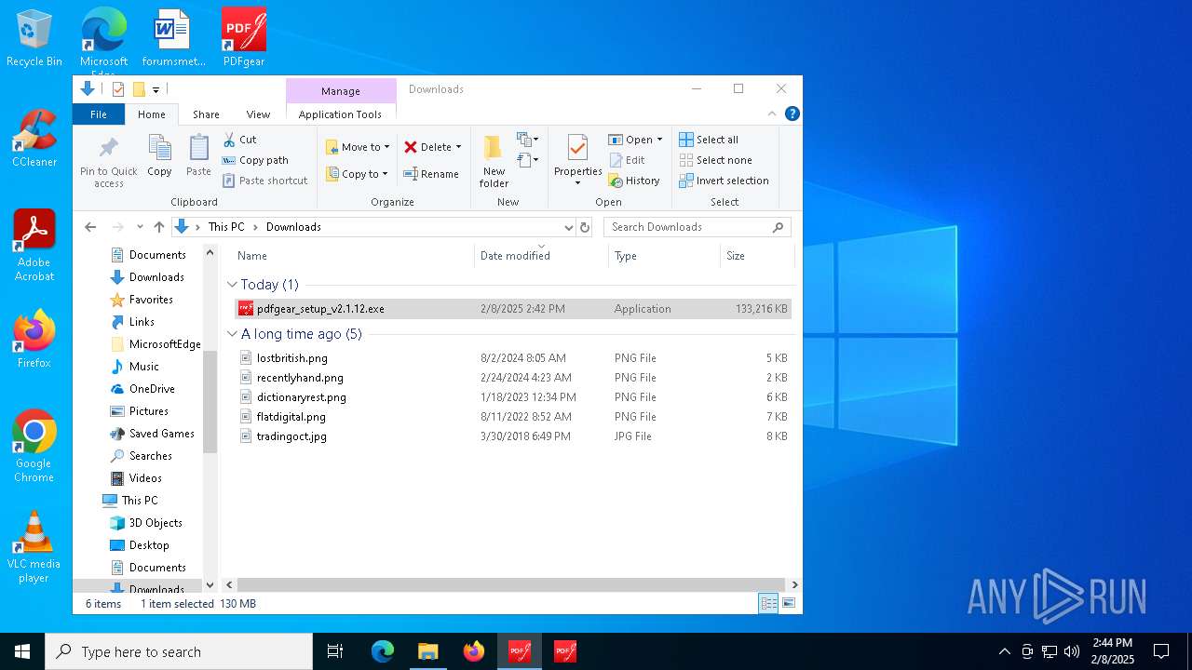Open Properties of selected file

click(x=578, y=159)
